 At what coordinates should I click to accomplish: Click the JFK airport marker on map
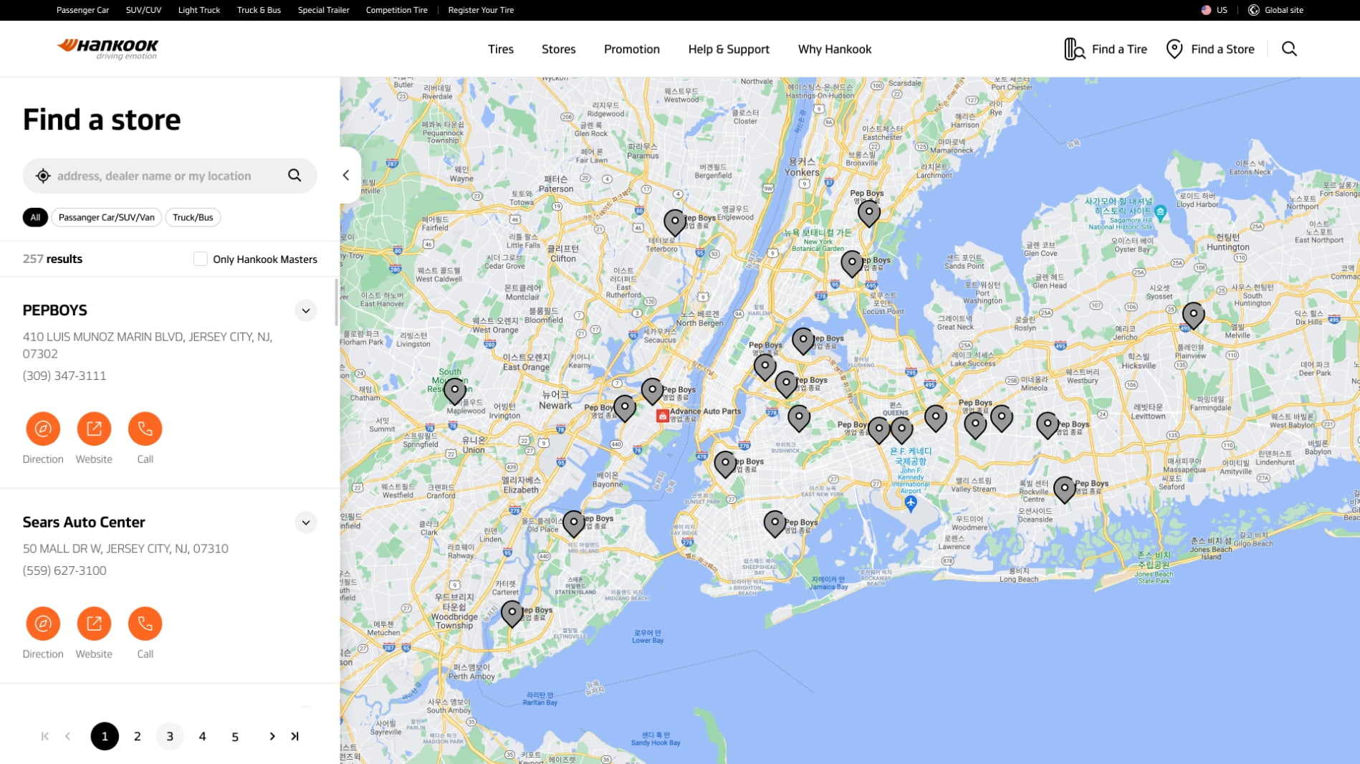point(910,503)
